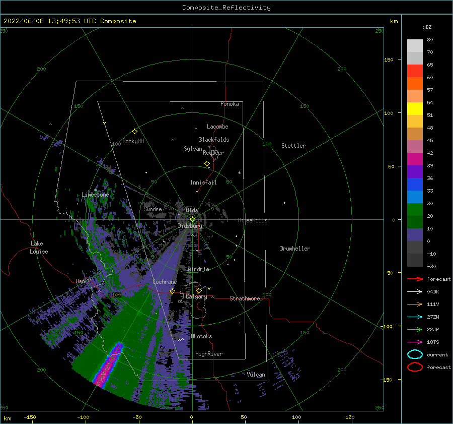Image resolution: width=453 pixels, height=424 pixels.
Task: Click the Airdrie city label
Action: click(198, 269)
